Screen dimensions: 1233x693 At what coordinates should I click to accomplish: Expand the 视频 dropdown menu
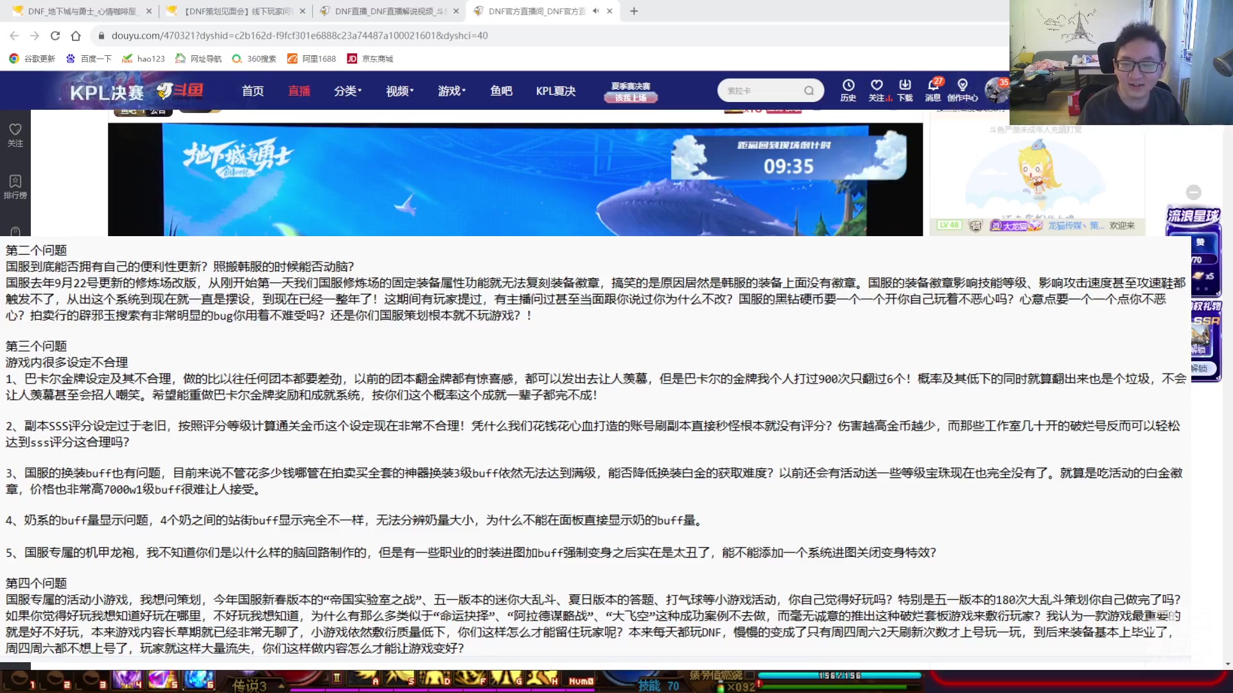(399, 91)
